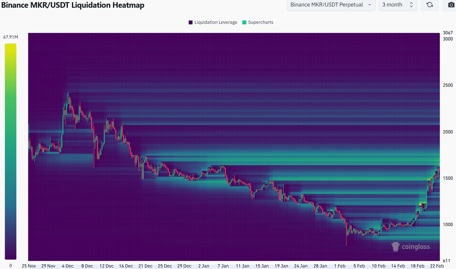The image size is (456, 269).
Task: Click the refresh chart icon
Action: click(x=429, y=5)
